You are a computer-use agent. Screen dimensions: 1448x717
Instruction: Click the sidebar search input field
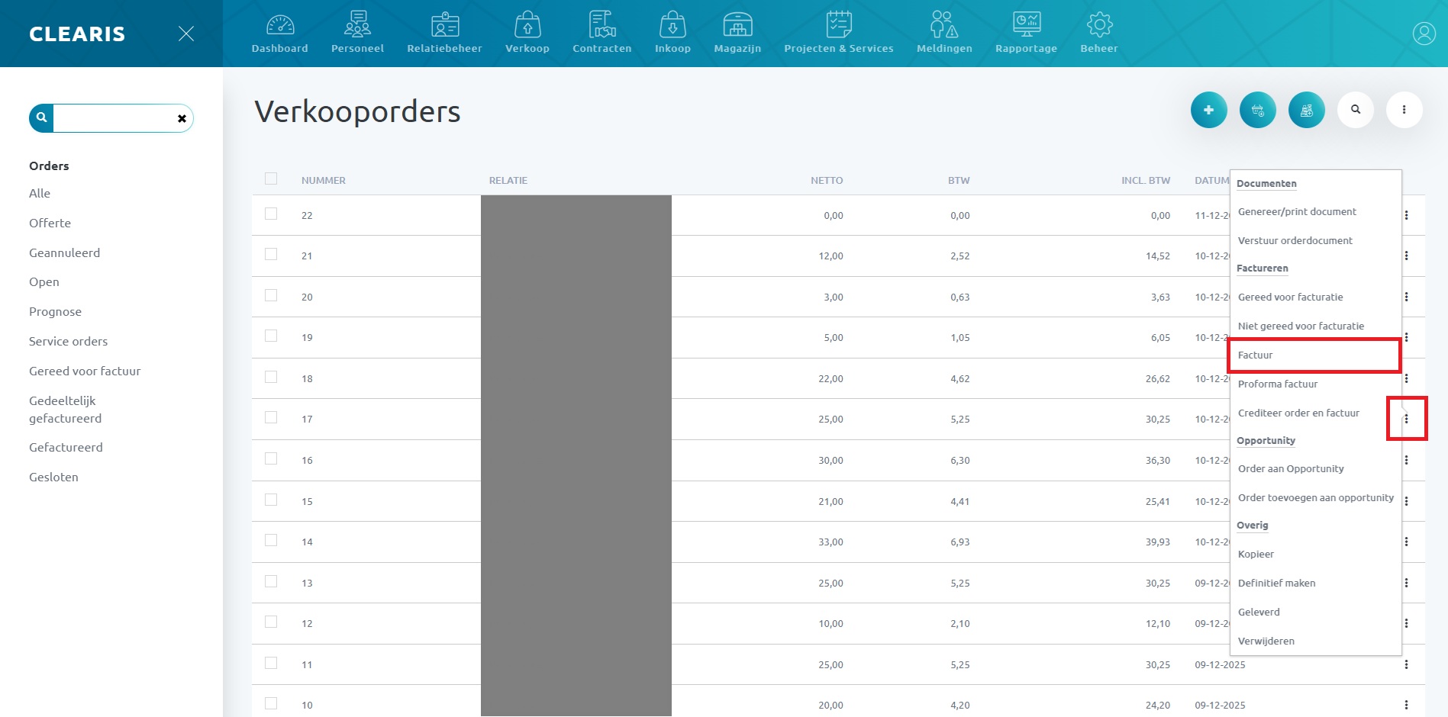pyautogui.click(x=114, y=118)
